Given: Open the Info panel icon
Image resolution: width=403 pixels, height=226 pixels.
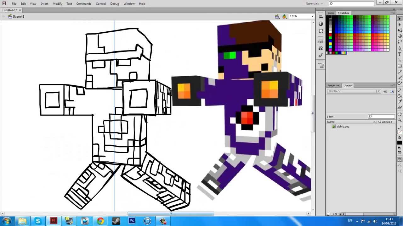Looking at the screenshot, I should 321,24.
